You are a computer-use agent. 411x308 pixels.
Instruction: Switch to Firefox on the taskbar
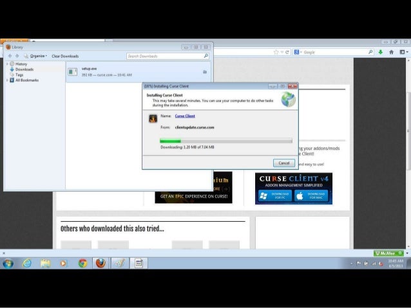100,263
